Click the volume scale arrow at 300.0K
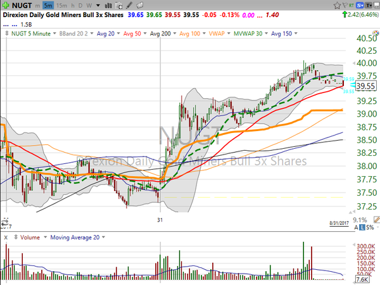The height and width of the screenshot is (285, 380). pyautogui.click(x=354, y=245)
